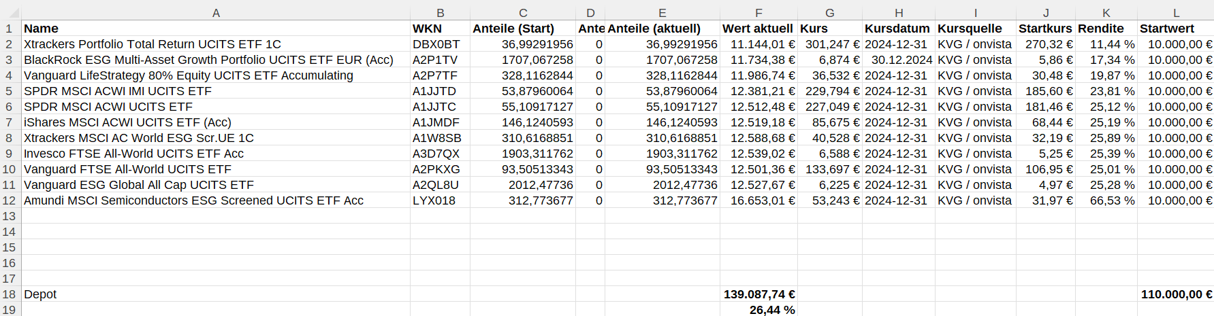Click the Kursdatum header cell
1214x316 pixels.
[x=897, y=29]
